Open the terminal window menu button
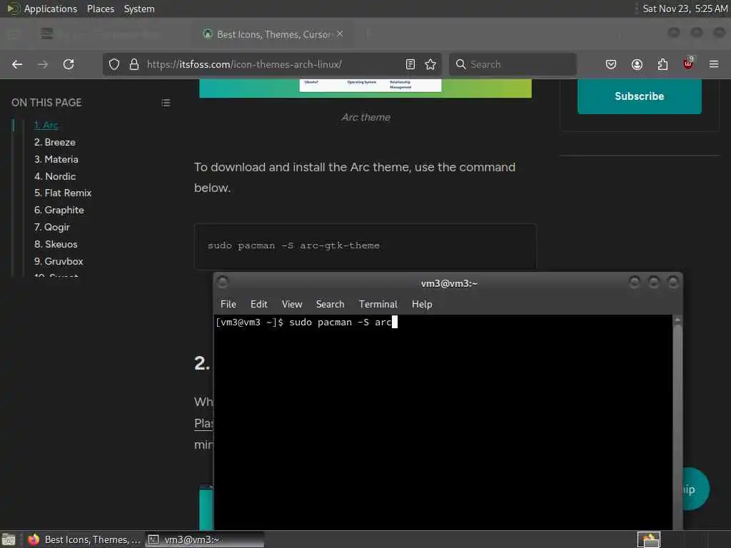Viewport: 731px width, 548px height. tap(223, 281)
